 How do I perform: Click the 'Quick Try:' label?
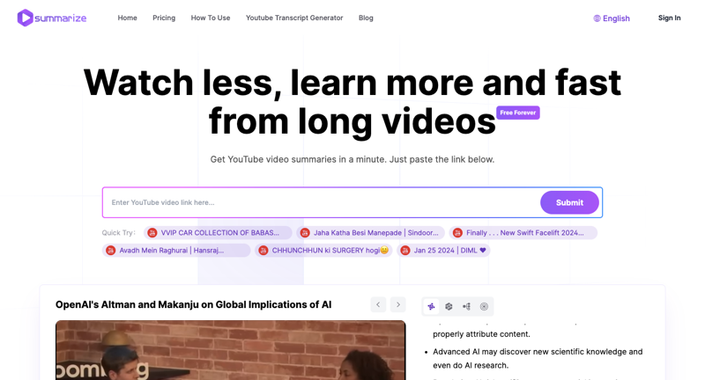(119, 233)
